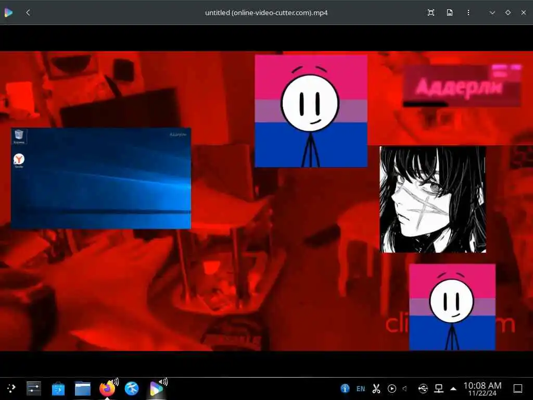The height and width of the screenshot is (400, 533).
Task: Switch keyboard layout EN indicator
Action: pos(361,389)
